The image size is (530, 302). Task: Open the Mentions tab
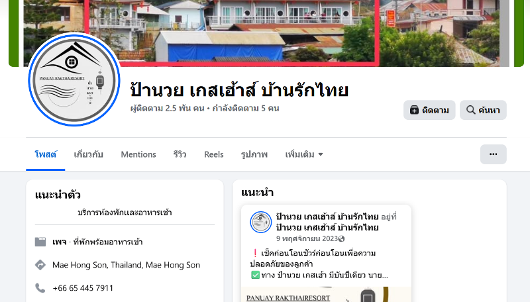[138, 154]
